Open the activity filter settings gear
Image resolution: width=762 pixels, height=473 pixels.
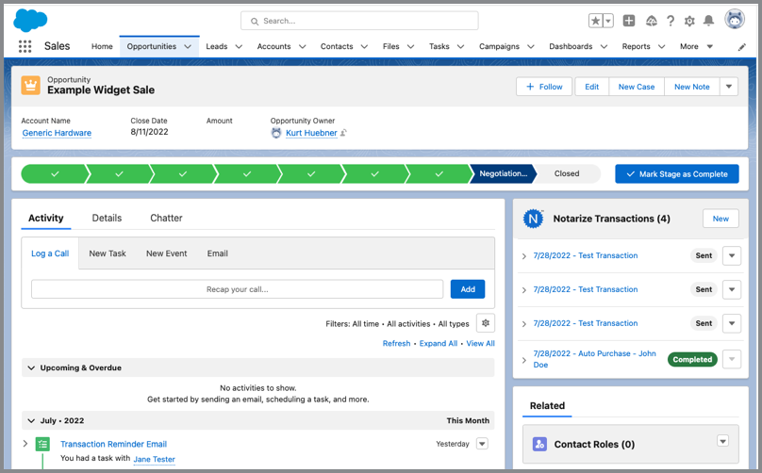[x=486, y=323]
